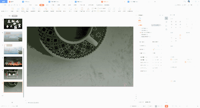
Task: Adjust the Transparency slider
Action: 156,49
